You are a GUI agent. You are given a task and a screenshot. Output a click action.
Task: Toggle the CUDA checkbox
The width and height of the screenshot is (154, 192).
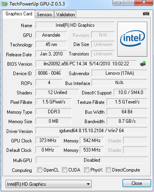click(64, 170)
